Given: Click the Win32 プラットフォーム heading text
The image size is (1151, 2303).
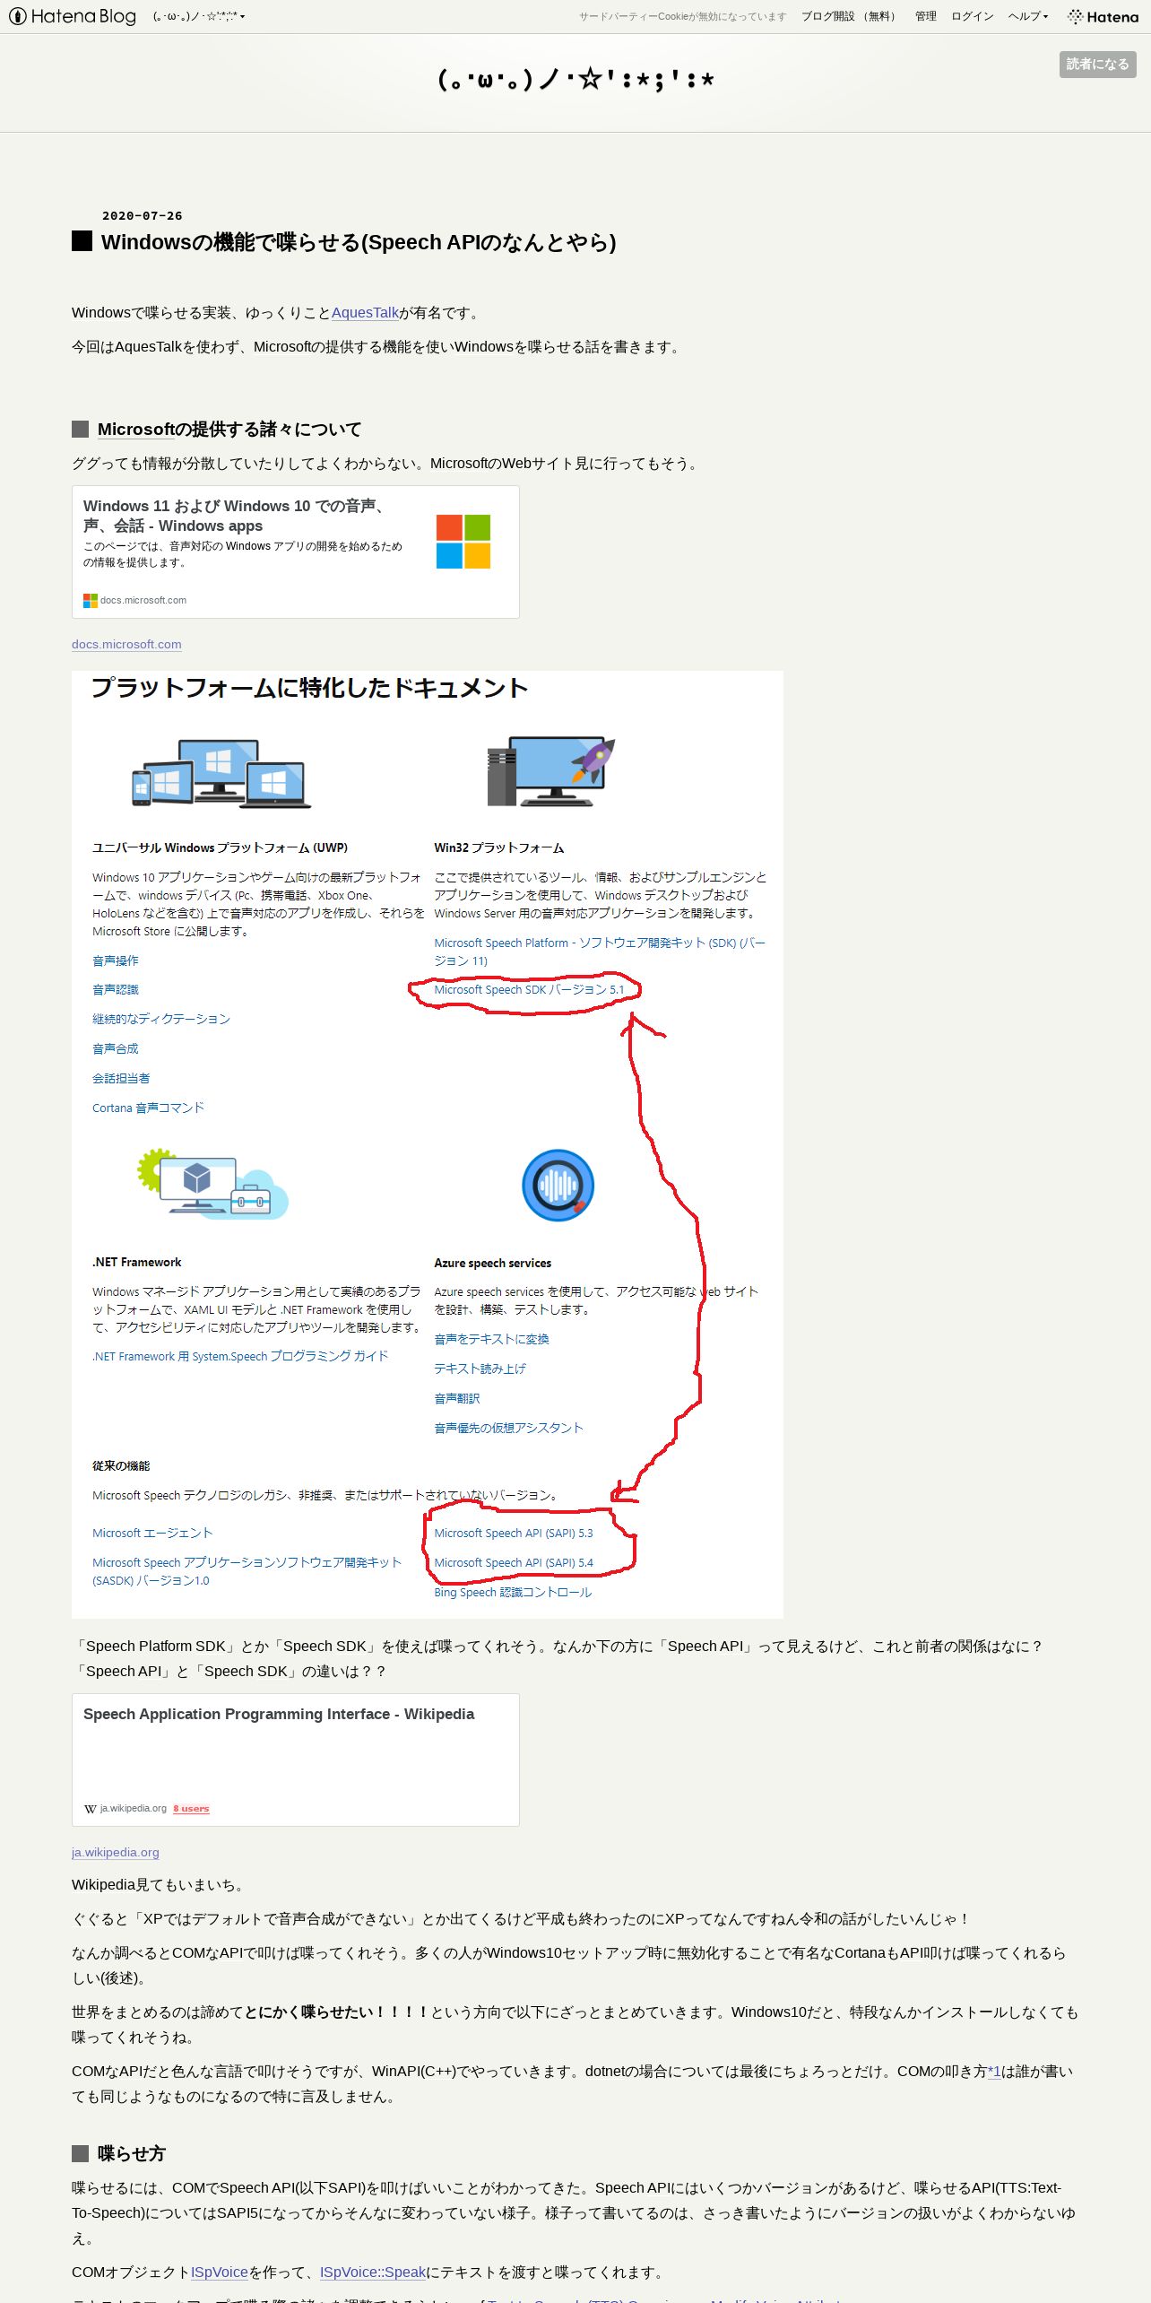Looking at the screenshot, I should tap(498, 847).
